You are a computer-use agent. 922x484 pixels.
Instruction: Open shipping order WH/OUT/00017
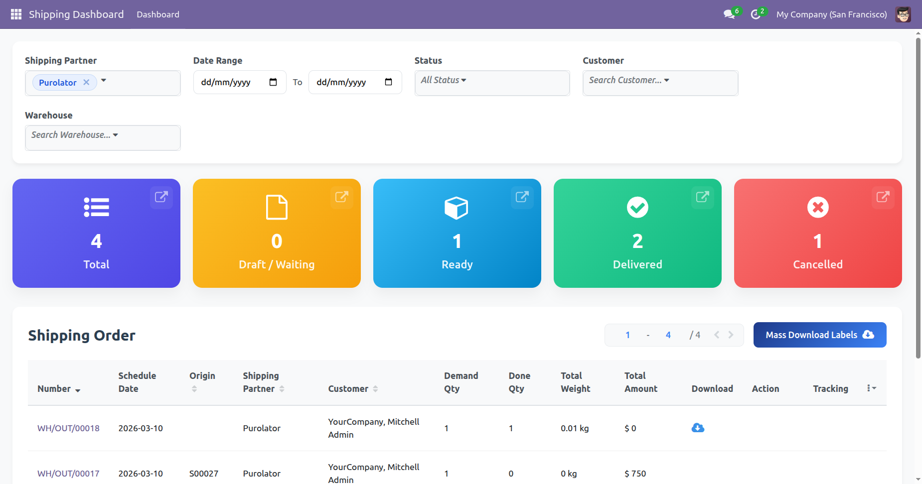(x=68, y=473)
